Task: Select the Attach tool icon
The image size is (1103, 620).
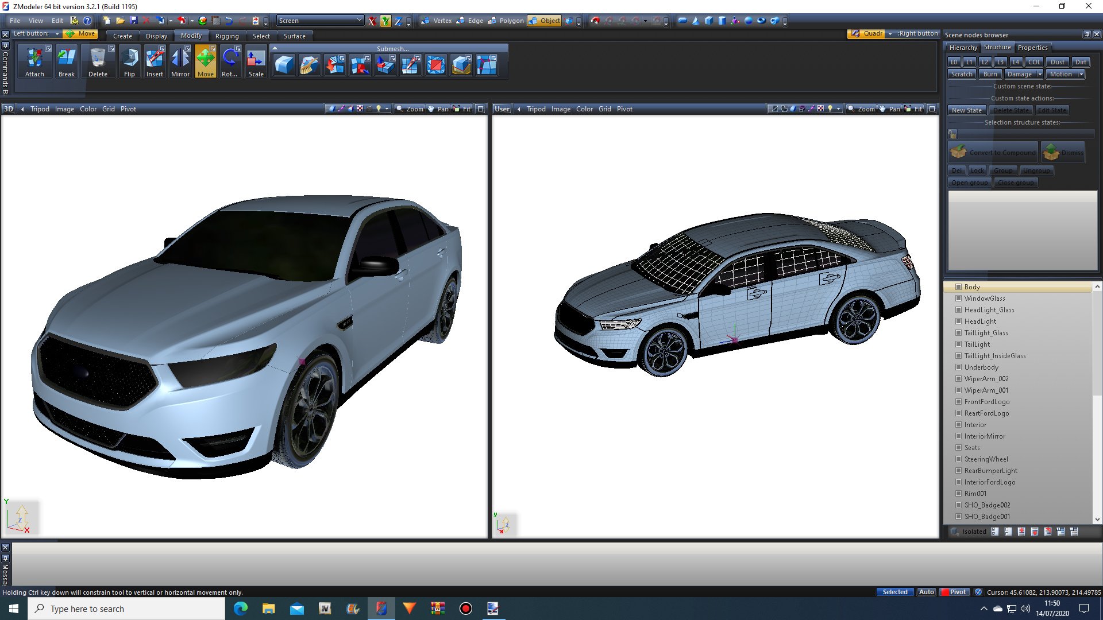Action: pos(34,62)
